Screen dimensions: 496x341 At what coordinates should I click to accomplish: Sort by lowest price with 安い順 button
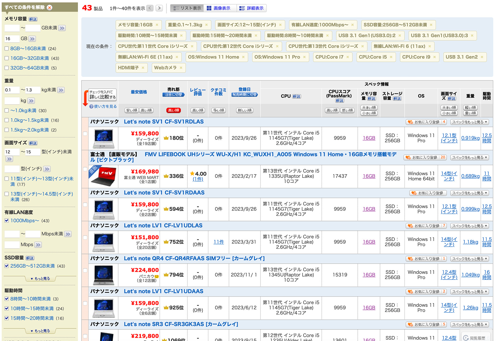(x=131, y=110)
